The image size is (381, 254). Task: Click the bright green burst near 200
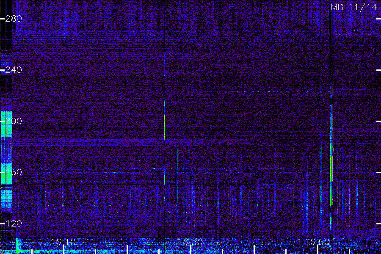pyautogui.click(x=164, y=127)
